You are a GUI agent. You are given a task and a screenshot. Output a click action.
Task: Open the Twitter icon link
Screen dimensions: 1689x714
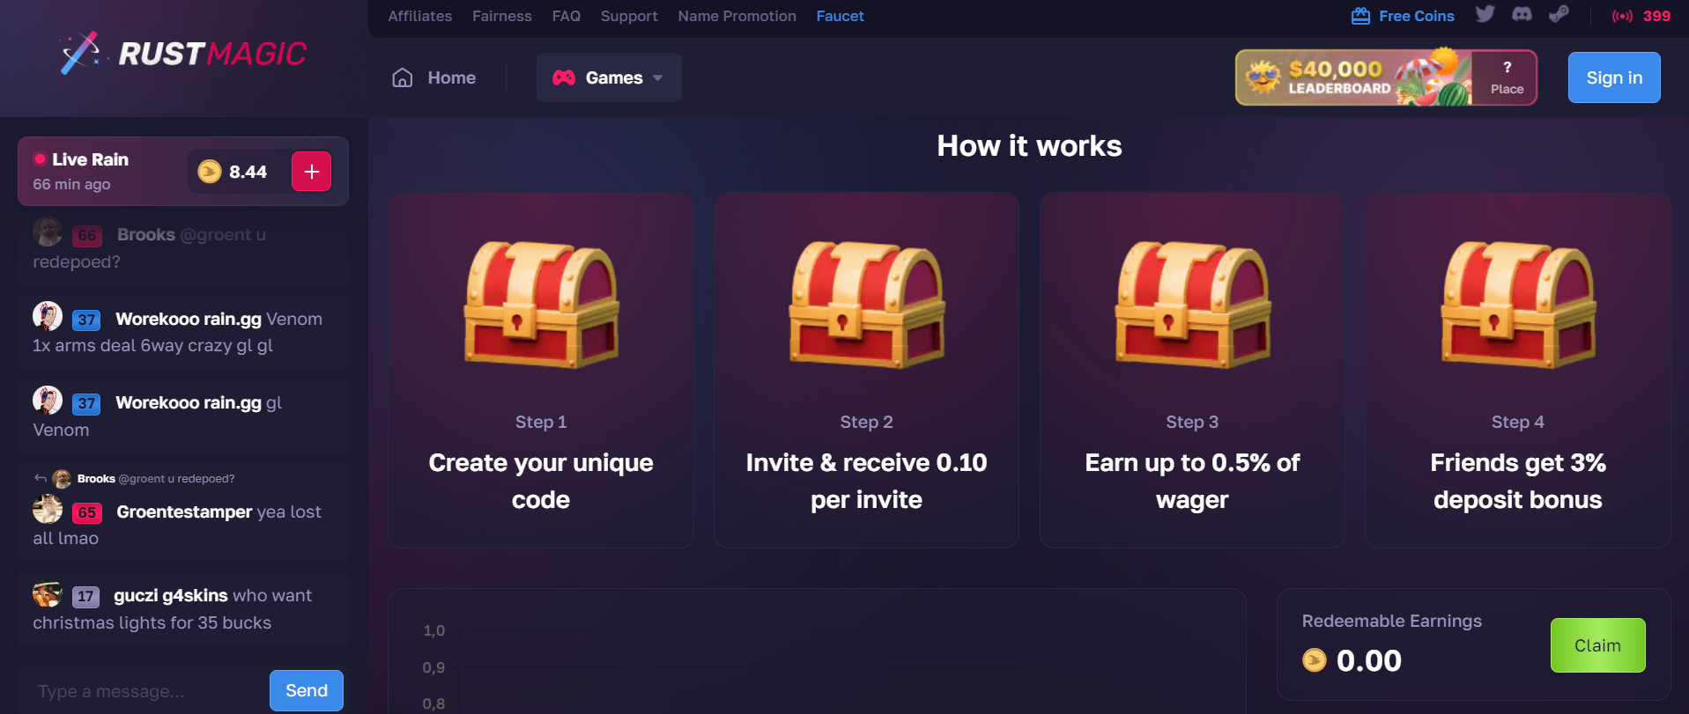pos(1485,14)
